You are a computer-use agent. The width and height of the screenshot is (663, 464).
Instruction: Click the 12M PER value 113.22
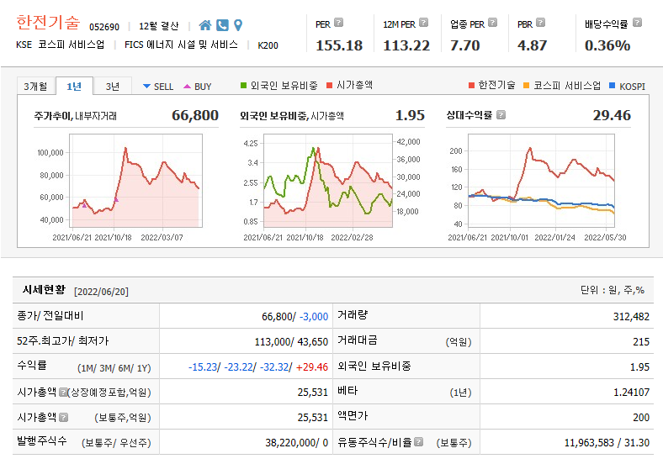406,45
